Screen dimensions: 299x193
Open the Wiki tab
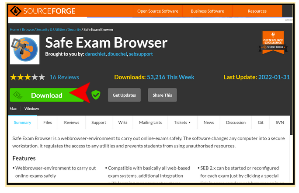[122, 123]
